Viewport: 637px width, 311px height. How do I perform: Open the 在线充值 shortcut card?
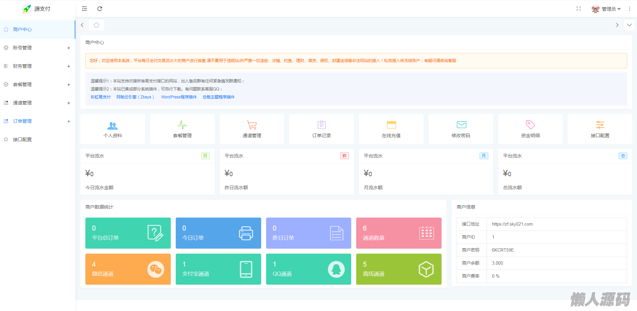click(x=391, y=129)
